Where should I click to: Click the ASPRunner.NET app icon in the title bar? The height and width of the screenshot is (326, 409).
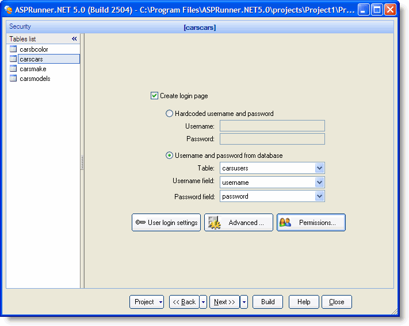[9, 10]
